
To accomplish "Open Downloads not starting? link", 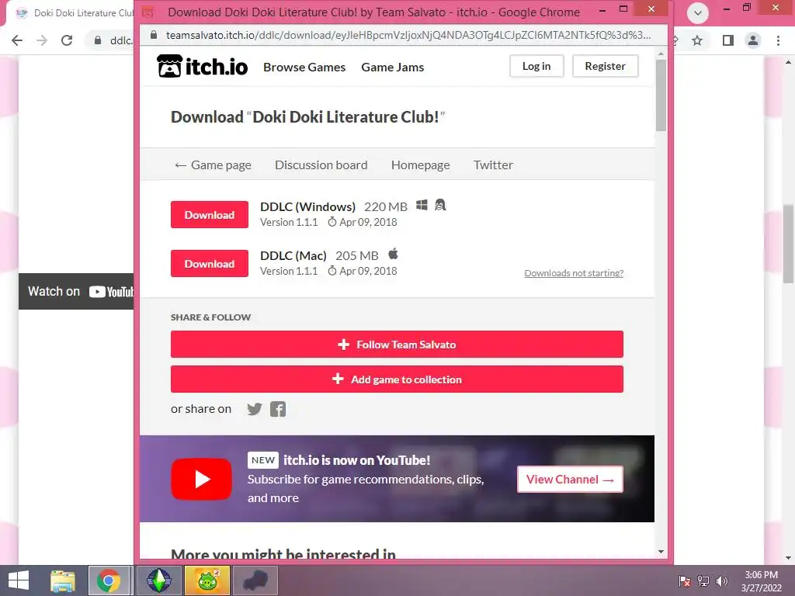I will point(574,273).
